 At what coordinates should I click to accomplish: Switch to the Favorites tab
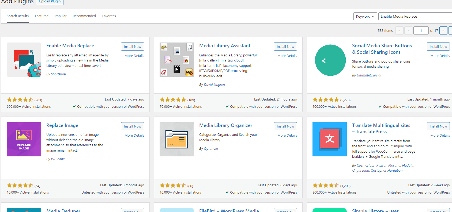point(109,16)
